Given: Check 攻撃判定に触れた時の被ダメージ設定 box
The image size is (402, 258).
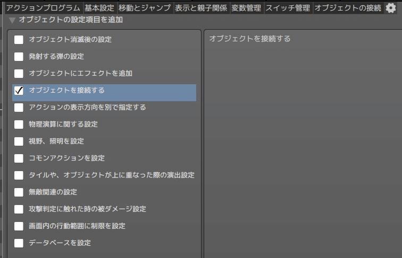Looking at the screenshot, I should (19, 209).
